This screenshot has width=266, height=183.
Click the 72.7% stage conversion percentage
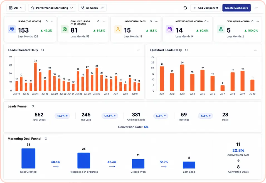point(164,162)
